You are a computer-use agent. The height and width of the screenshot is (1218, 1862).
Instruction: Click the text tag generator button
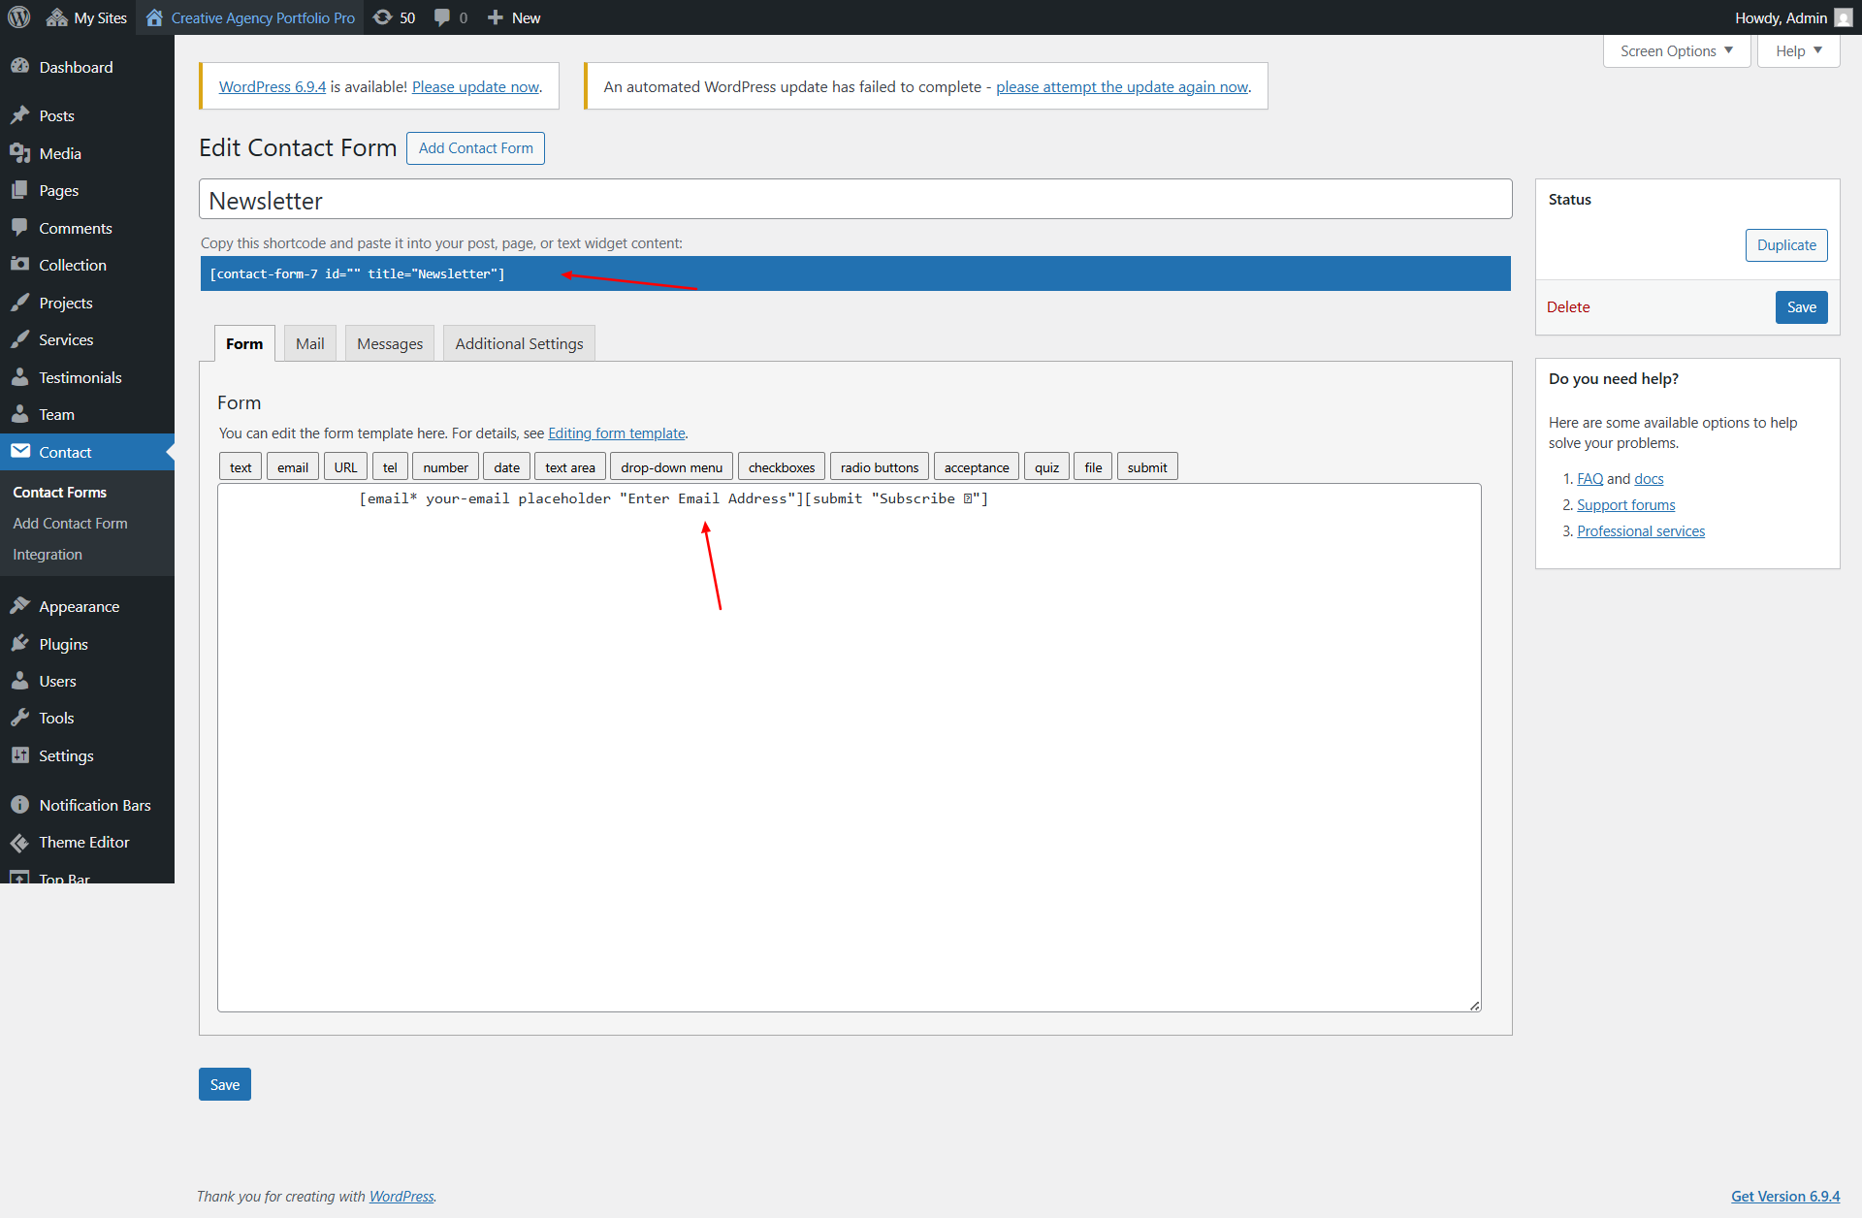point(241,467)
